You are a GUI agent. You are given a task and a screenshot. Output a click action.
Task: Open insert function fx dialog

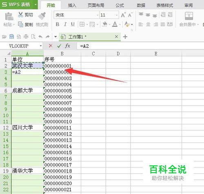click(67, 46)
